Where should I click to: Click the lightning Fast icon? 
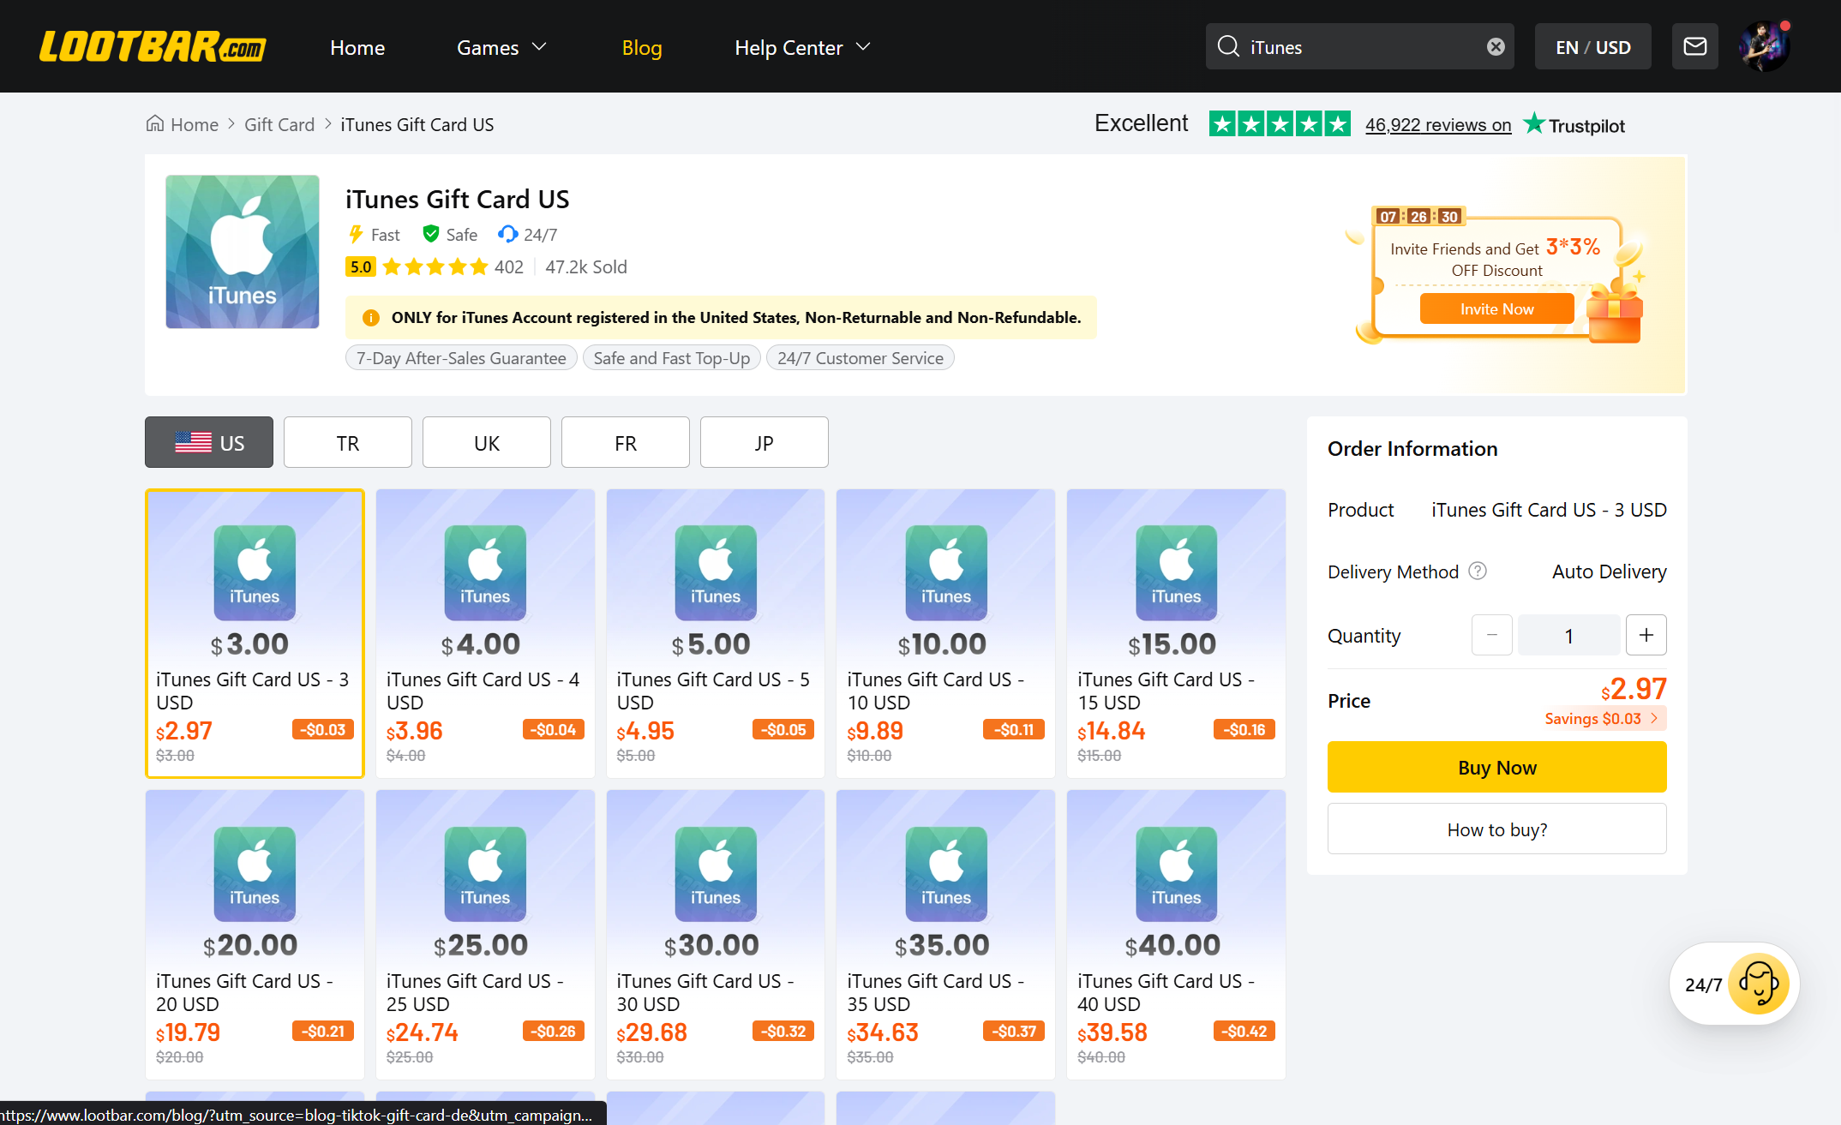click(x=356, y=234)
